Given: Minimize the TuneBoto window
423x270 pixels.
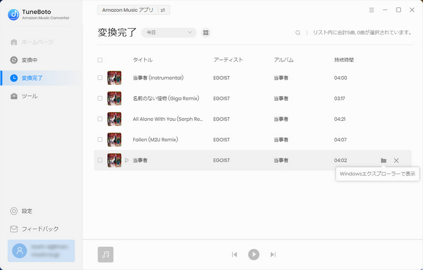Looking at the screenshot, I should [385, 10].
